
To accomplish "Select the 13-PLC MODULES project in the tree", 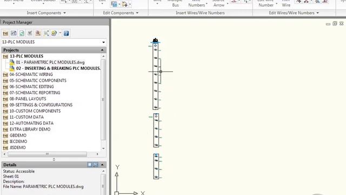I will (26, 56).
